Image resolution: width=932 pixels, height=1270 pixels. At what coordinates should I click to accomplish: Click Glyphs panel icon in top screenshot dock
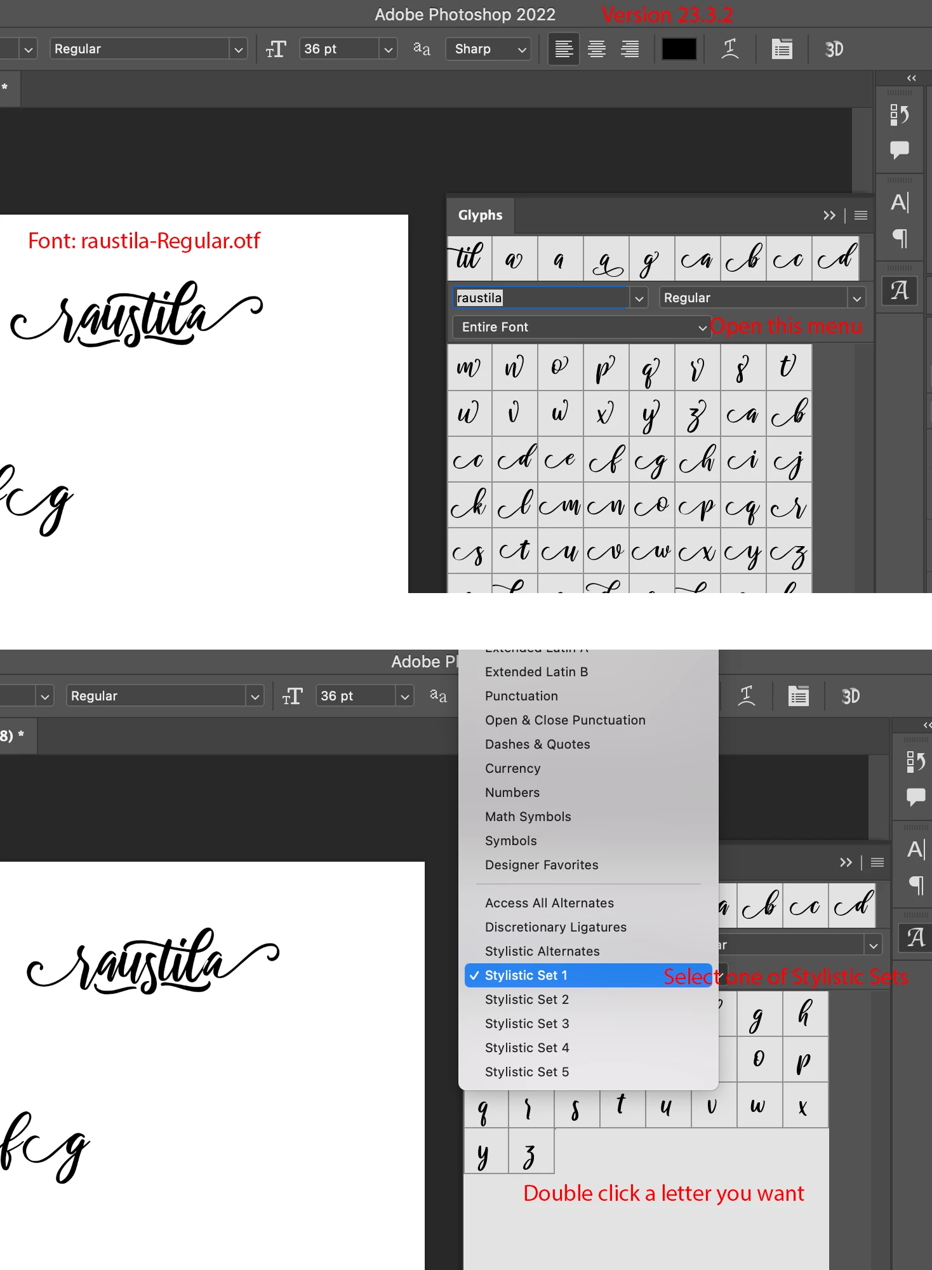click(900, 291)
